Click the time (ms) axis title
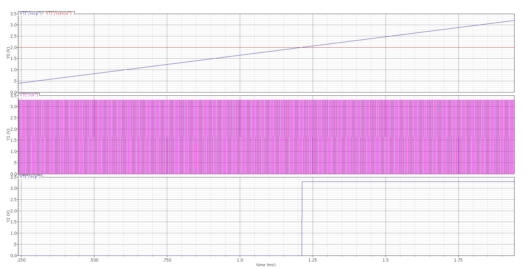Image resolution: width=528 pixels, height=269 pixels. point(266,265)
